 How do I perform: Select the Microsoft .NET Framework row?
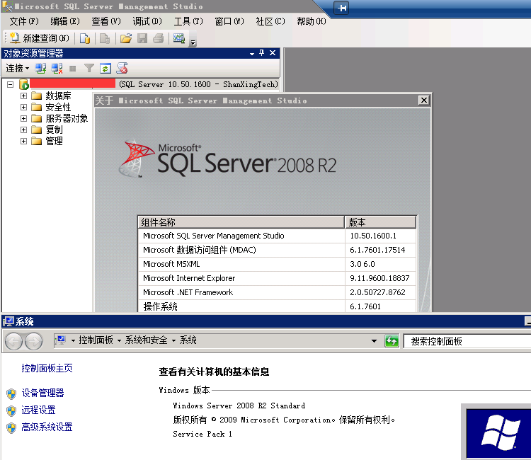277,292
